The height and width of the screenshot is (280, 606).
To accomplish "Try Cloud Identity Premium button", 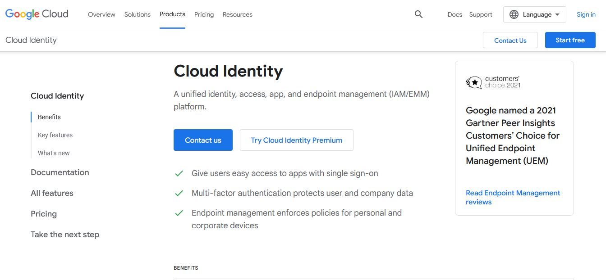I will pos(297,140).
